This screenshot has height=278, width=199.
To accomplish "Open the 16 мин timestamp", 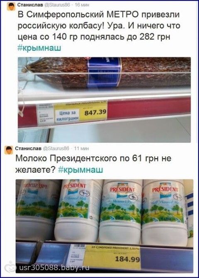I will tap(82, 5).
